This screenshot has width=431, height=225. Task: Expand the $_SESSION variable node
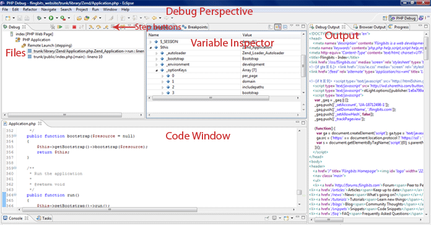tap(150, 42)
